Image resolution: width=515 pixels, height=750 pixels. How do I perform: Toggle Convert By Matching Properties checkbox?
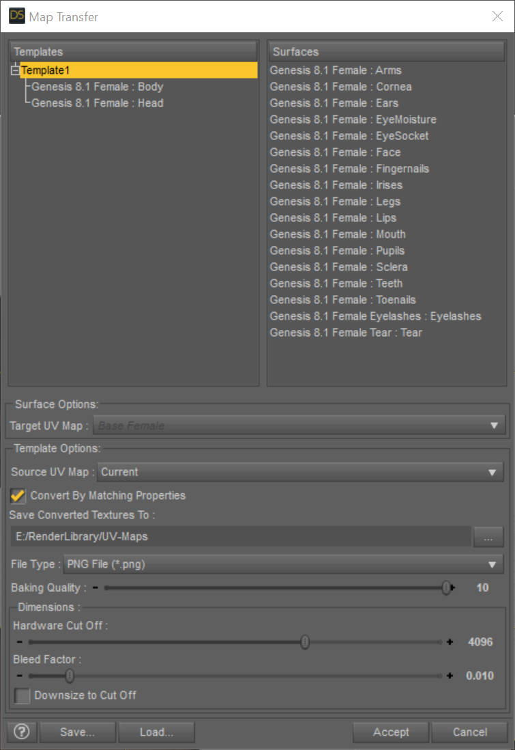coord(18,495)
